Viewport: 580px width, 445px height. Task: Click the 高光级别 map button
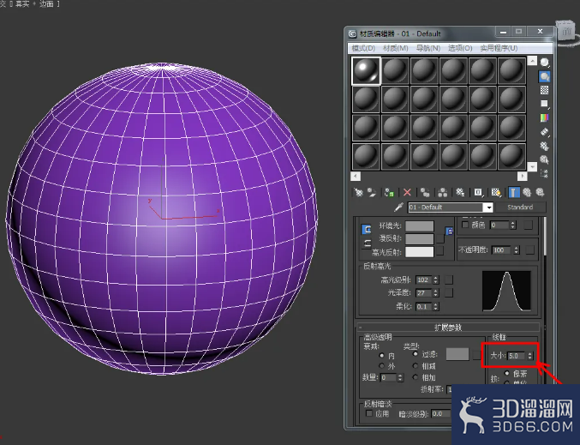tap(449, 280)
